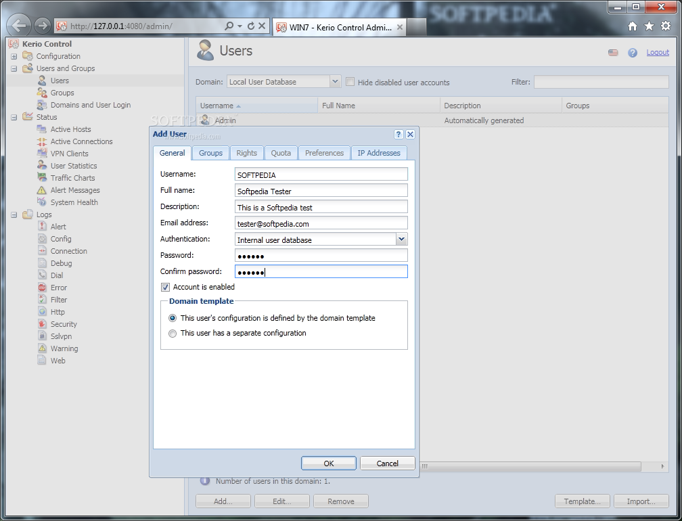Click the Debug log icon

(42, 263)
